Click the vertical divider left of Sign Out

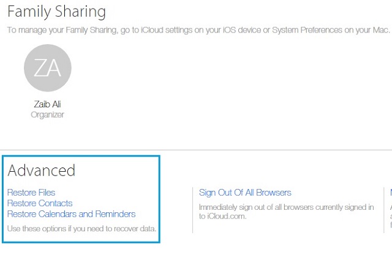click(x=192, y=210)
